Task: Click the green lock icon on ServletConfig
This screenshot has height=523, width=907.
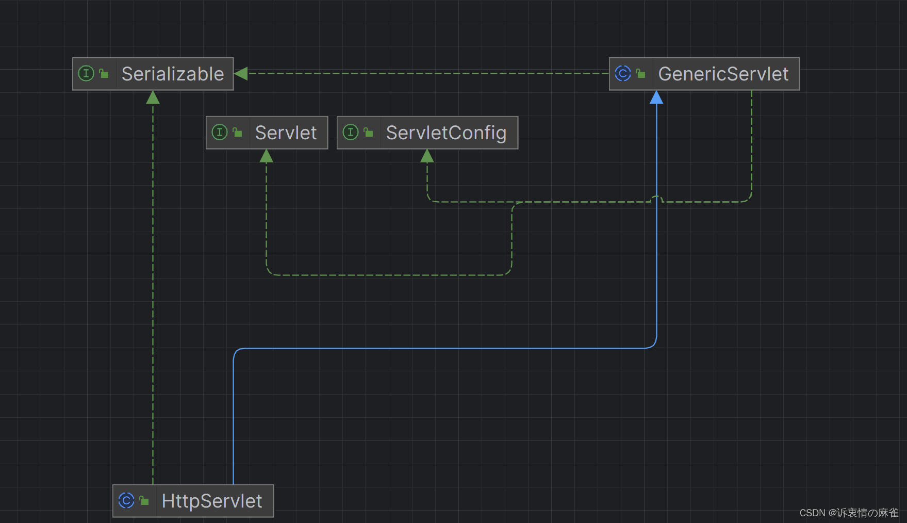Action: point(368,133)
